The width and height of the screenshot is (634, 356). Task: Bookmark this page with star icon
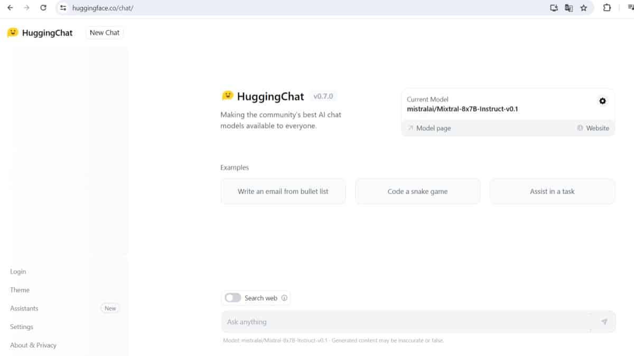(x=584, y=8)
